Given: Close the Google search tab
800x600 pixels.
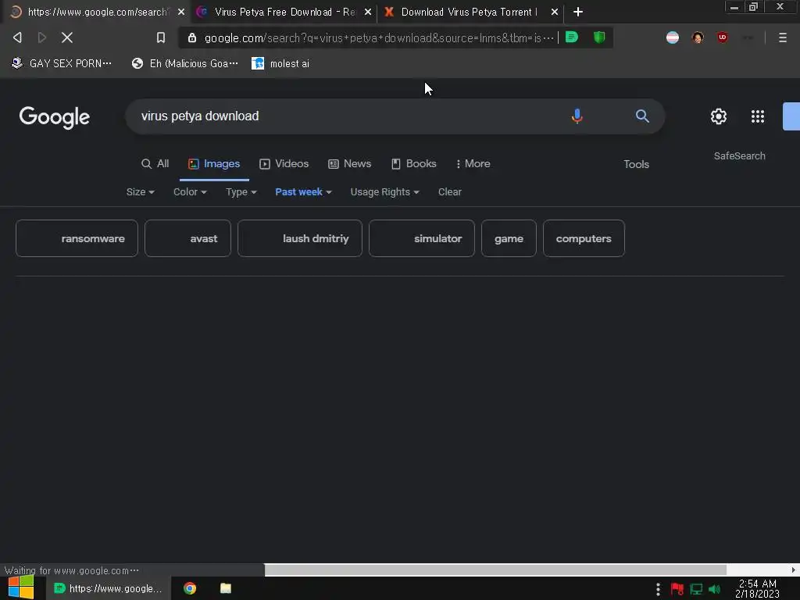Looking at the screenshot, I should [181, 12].
